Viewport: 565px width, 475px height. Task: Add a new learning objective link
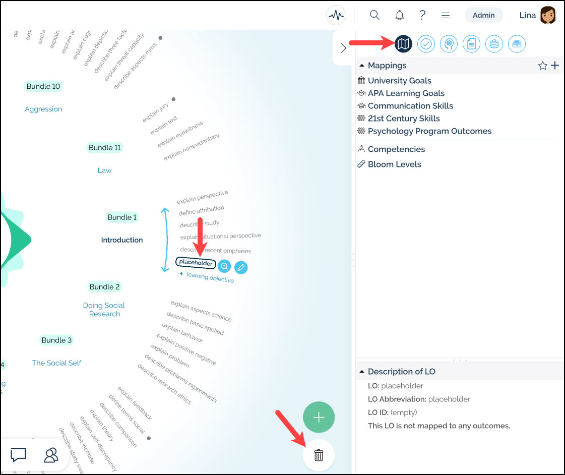[207, 276]
